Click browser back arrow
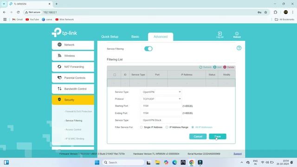Image resolution: width=297 pixels, height=167 pixels. coord(4,12)
